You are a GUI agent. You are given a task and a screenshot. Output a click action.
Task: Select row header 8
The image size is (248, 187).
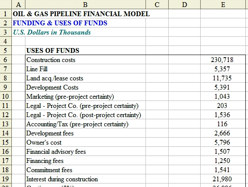point(6,78)
